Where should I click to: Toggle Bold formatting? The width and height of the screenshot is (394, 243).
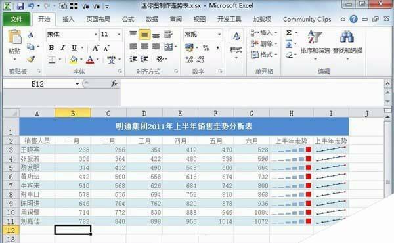tap(51, 47)
